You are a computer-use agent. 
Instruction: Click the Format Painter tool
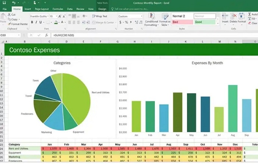19,24
